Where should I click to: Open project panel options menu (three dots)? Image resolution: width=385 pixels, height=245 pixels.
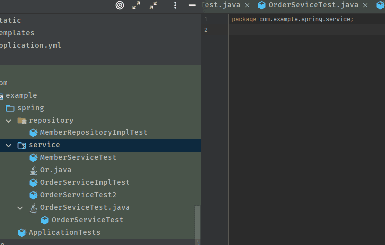pyautogui.click(x=175, y=5)
